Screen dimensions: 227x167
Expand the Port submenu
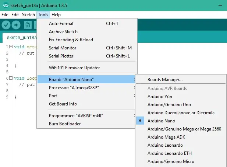click(x=87, y=96)
